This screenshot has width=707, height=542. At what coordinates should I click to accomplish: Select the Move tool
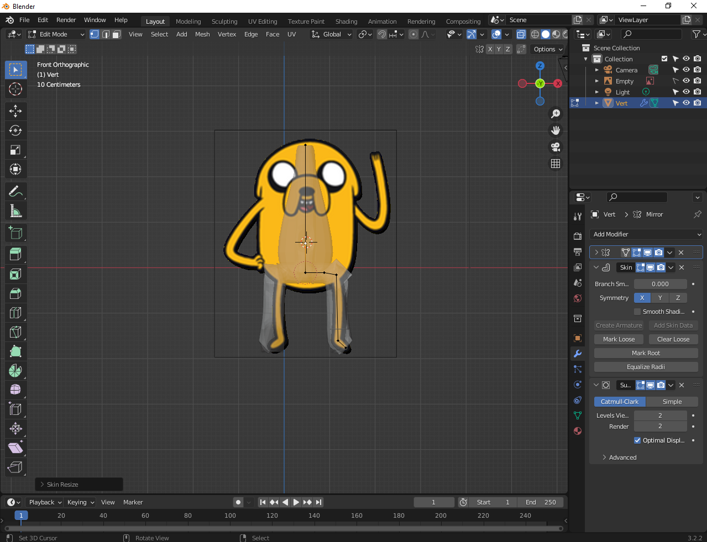[x=15, y=111]
